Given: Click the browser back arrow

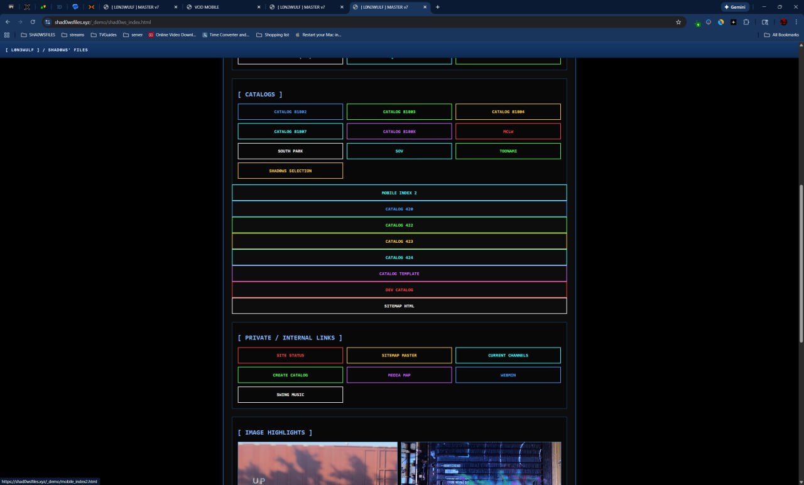Looking at the screenshot, I should (x=8, y=22).
